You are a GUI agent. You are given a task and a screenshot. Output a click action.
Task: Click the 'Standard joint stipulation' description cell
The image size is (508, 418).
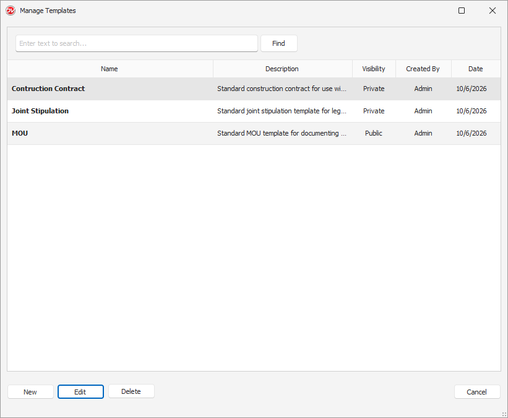(x=282, y=111)
